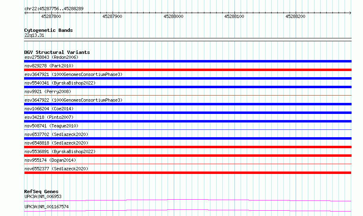Click the blue bar under esv2758843
Screen dimensions: 363x216
pos(188,61)
